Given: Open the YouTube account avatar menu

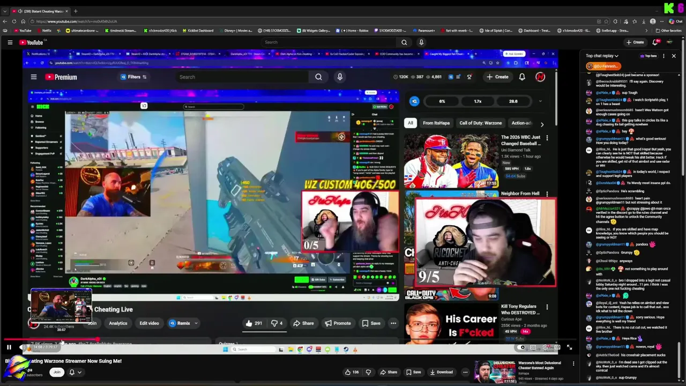Looking at the screenshot, I should tap(669, 42).
